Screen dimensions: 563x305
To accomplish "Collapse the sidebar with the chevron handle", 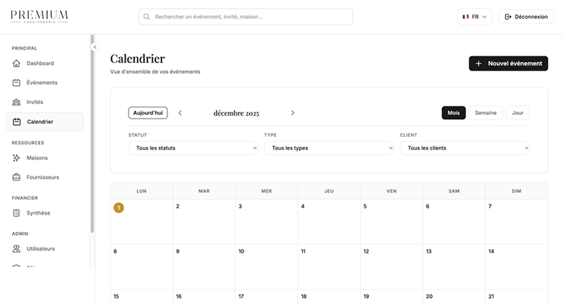I will coord(94,47).
